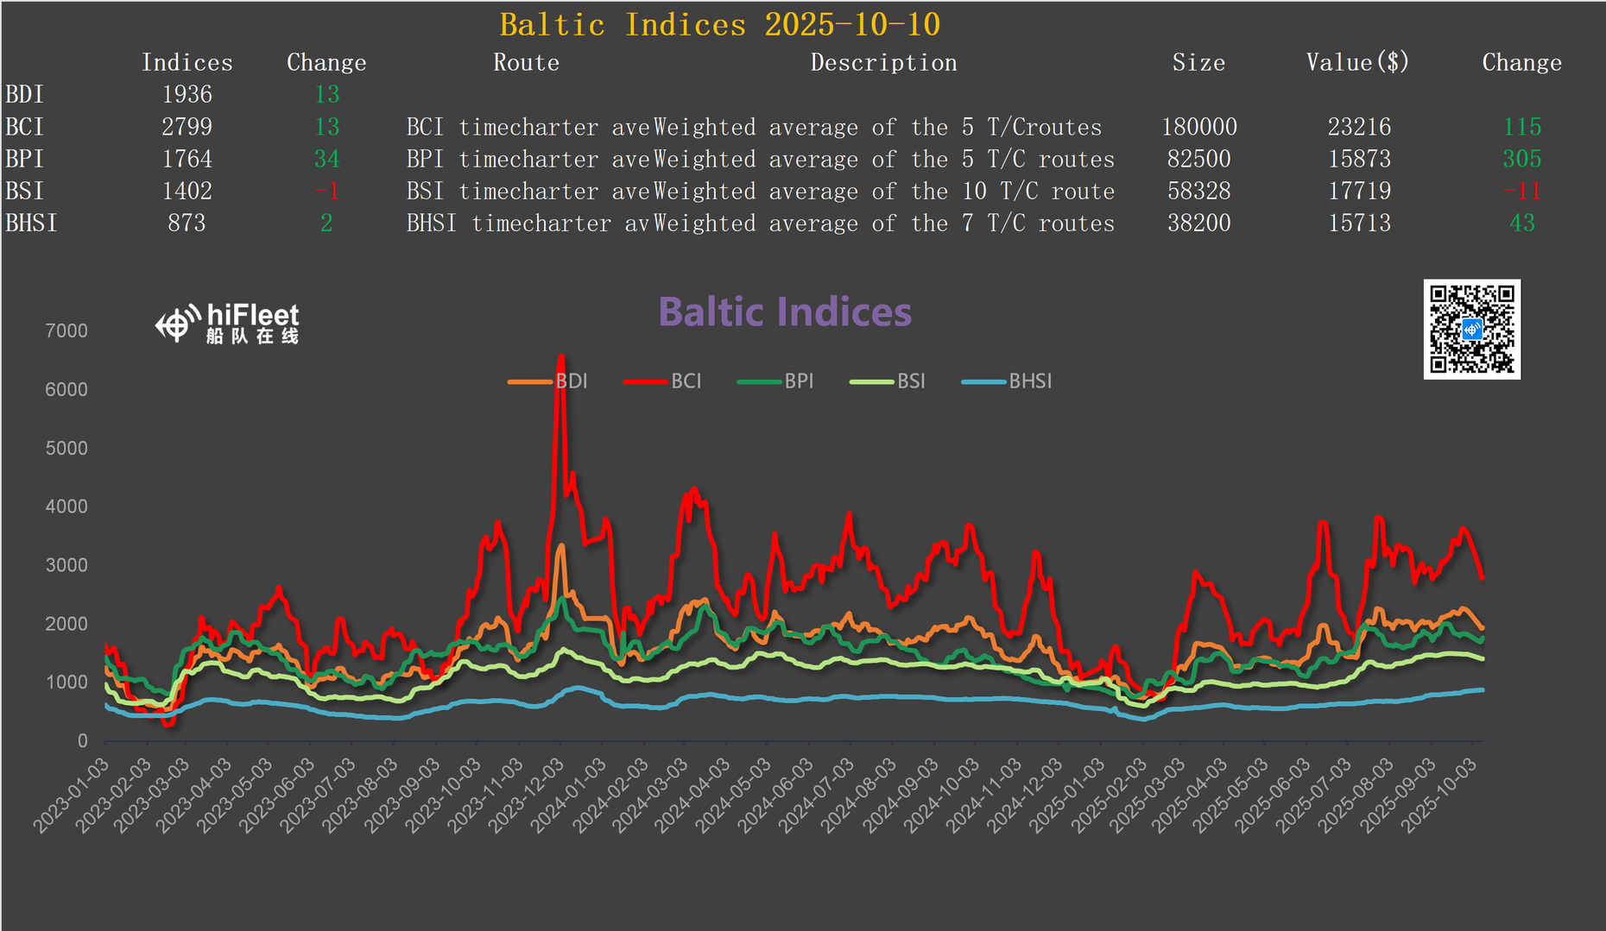This screenshot has height=931, width=1606.
Task: Select the yellow Baltic Indices 2025-10-10 heading
Action: 719,25
